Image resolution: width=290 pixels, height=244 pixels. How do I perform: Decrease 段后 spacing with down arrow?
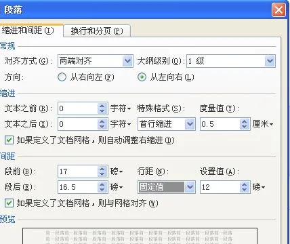[102, 190]
